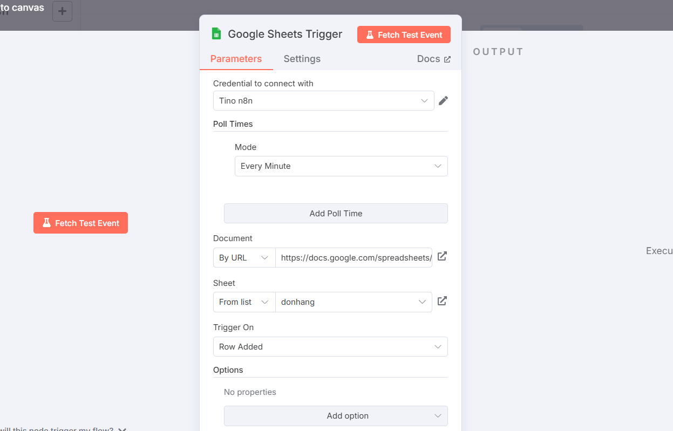Viewport: 673px width, 431px height.
Task: Click the plus icon in top bar
Action: 63,11
